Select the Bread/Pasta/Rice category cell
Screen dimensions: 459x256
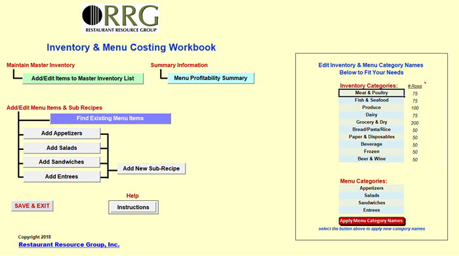pos(372,130)
